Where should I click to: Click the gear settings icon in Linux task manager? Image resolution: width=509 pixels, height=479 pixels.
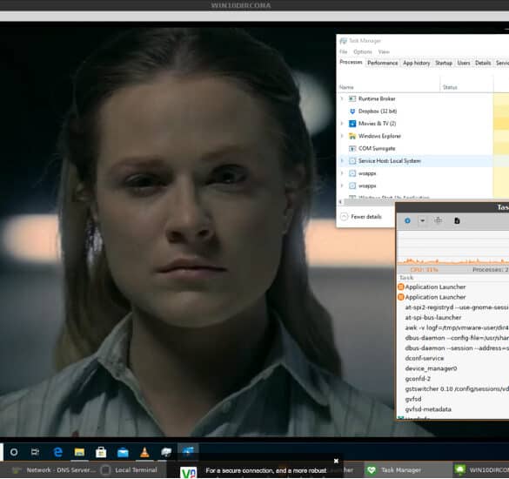point(407,220)
